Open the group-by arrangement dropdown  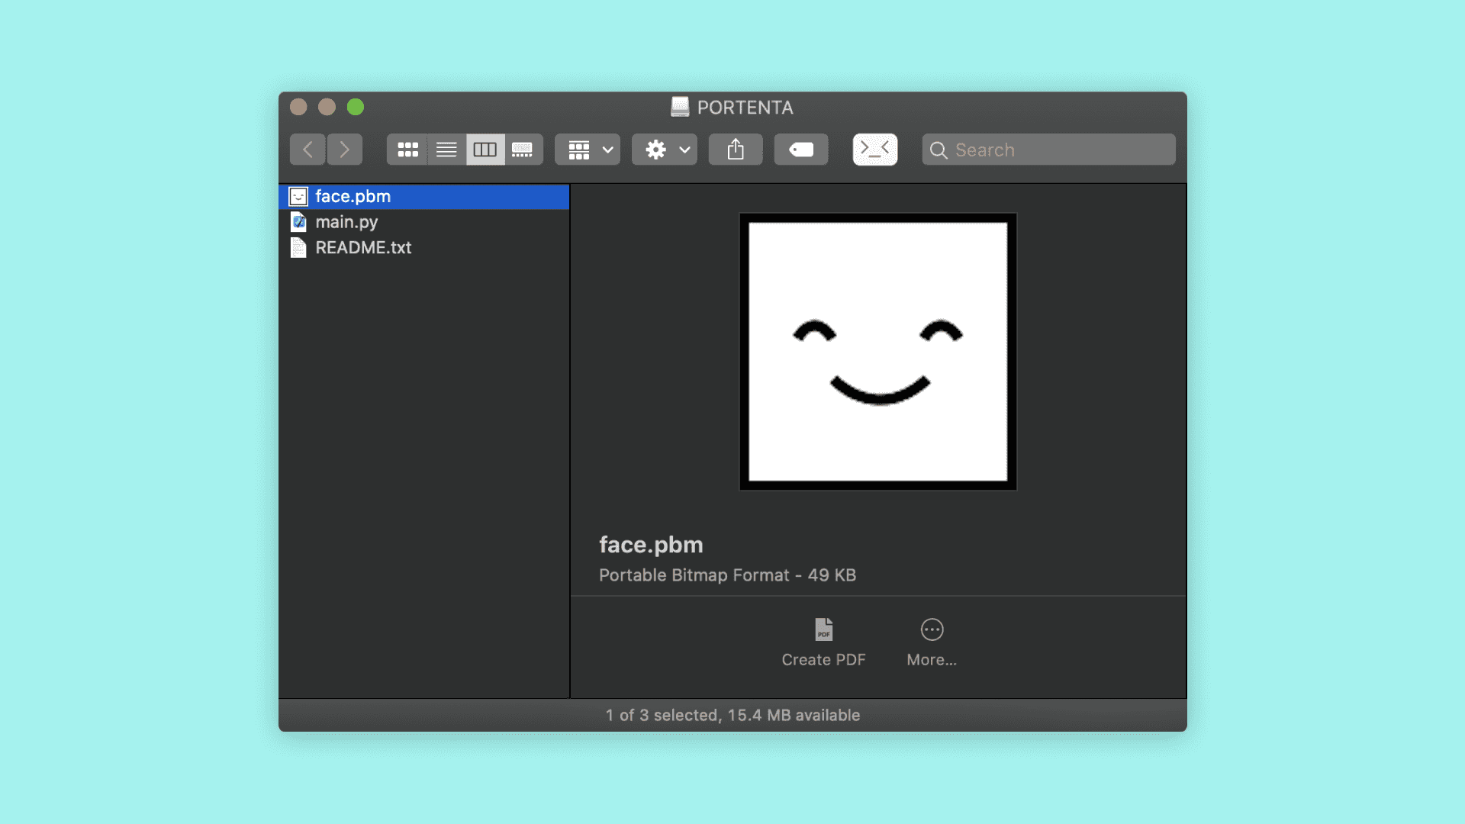click(588, 150)
